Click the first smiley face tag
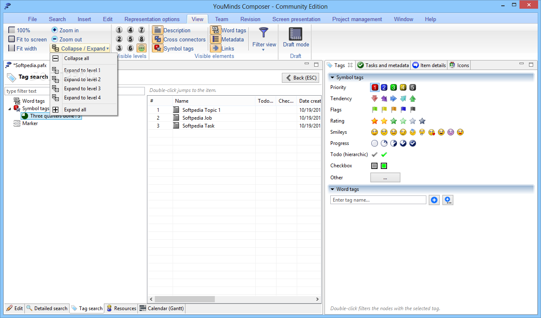541x318 pixels. coord(375,132)
